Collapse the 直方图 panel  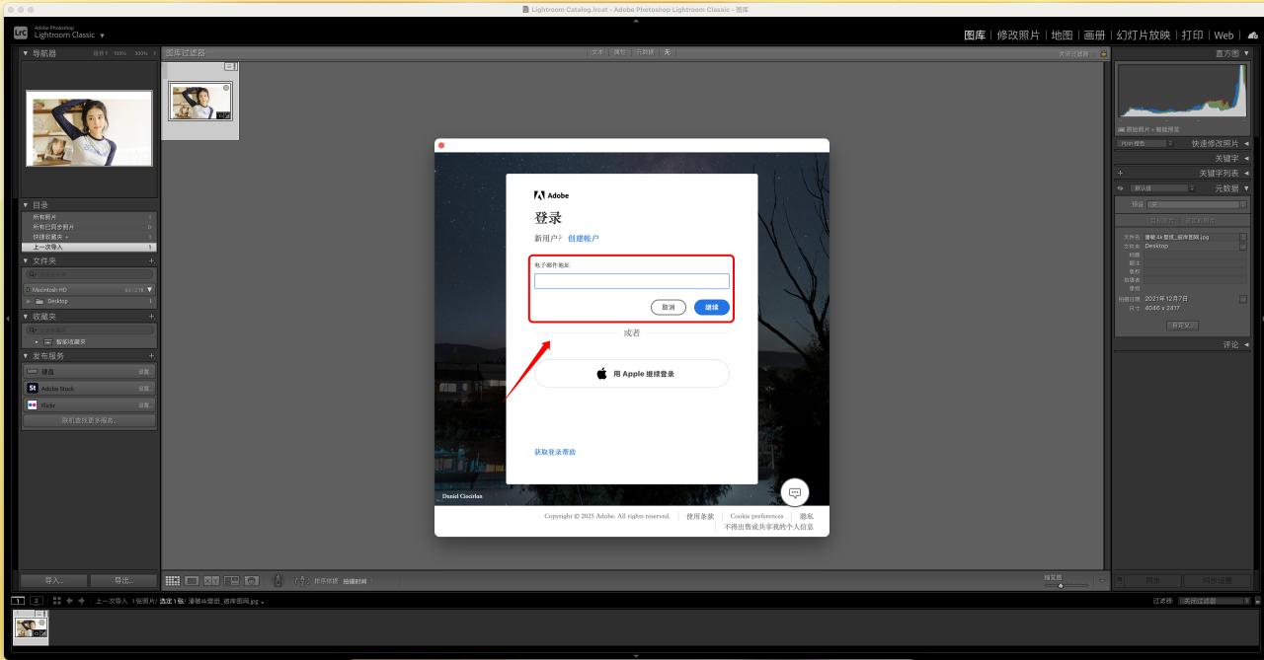pyautogui.click(x=1246, y=52)
